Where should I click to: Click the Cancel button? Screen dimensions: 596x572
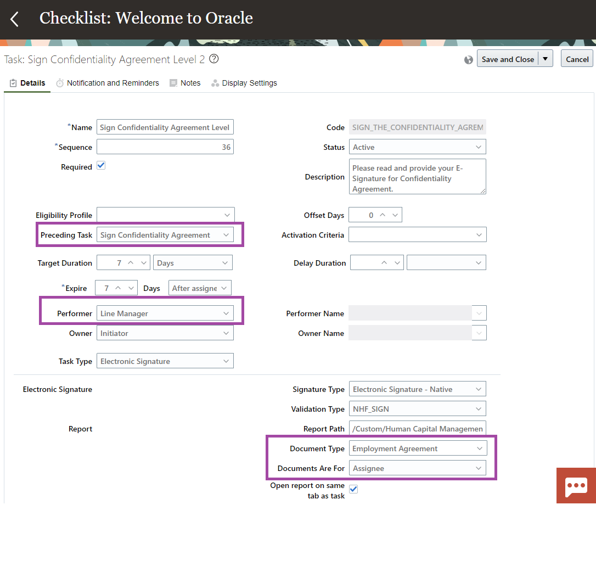coord(577,59)
